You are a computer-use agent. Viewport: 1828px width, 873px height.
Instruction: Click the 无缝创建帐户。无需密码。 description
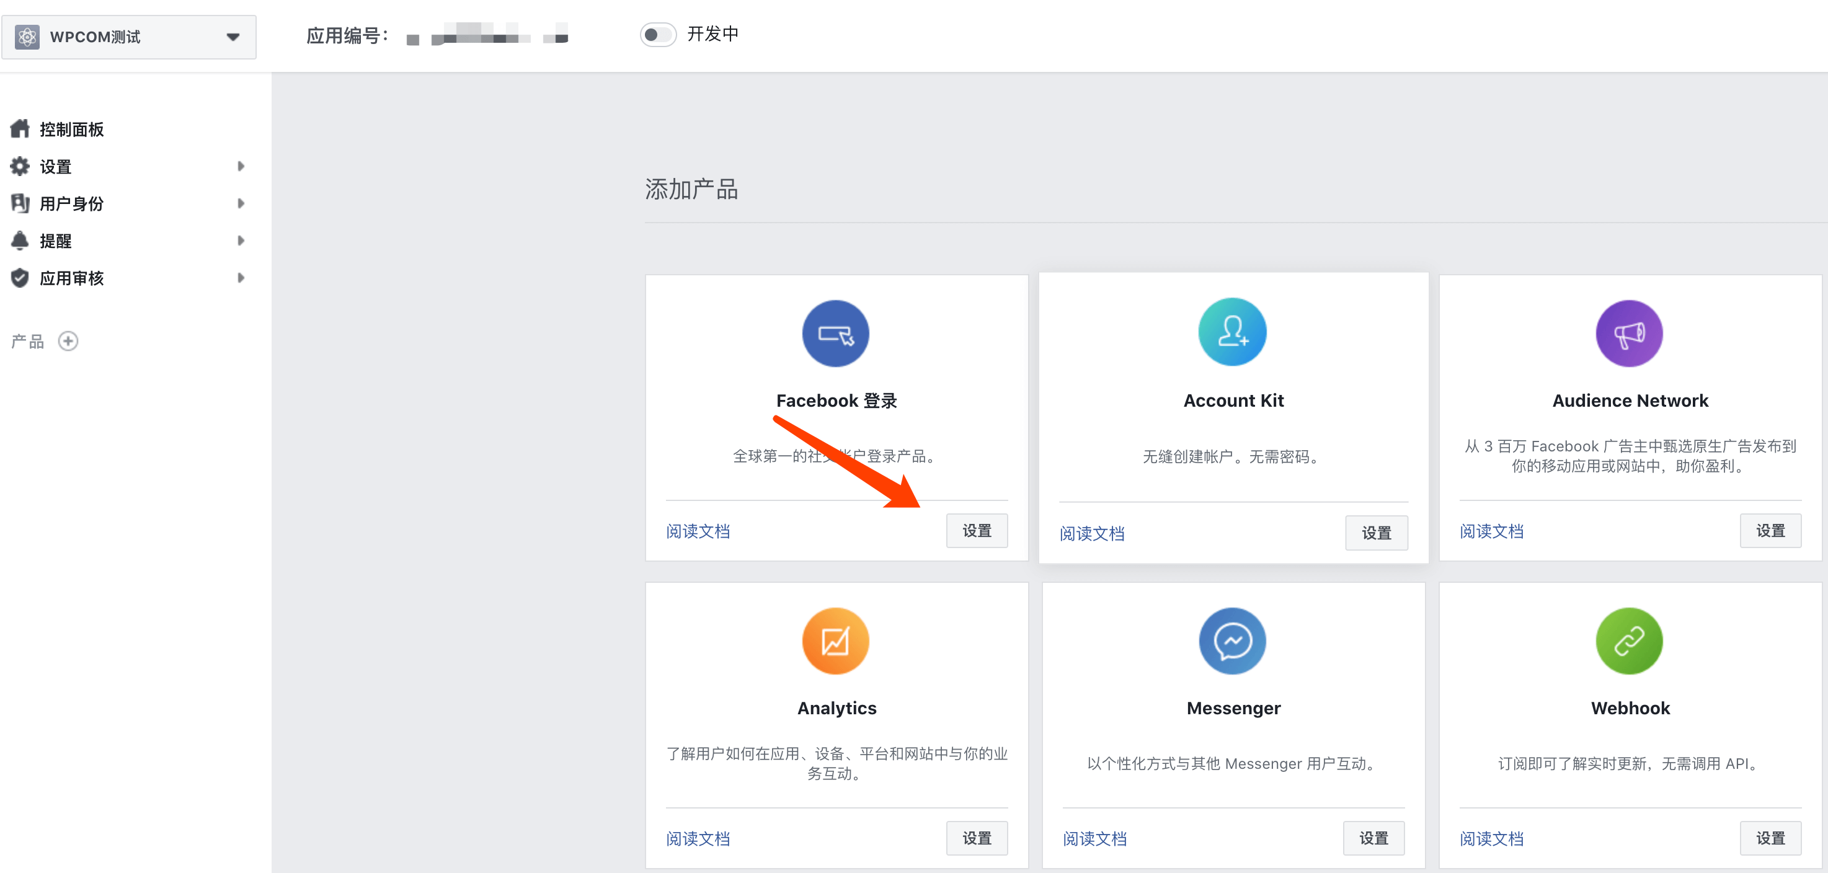[1233, 456]
